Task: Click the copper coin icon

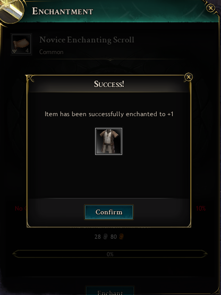Action: click(122, 236)
